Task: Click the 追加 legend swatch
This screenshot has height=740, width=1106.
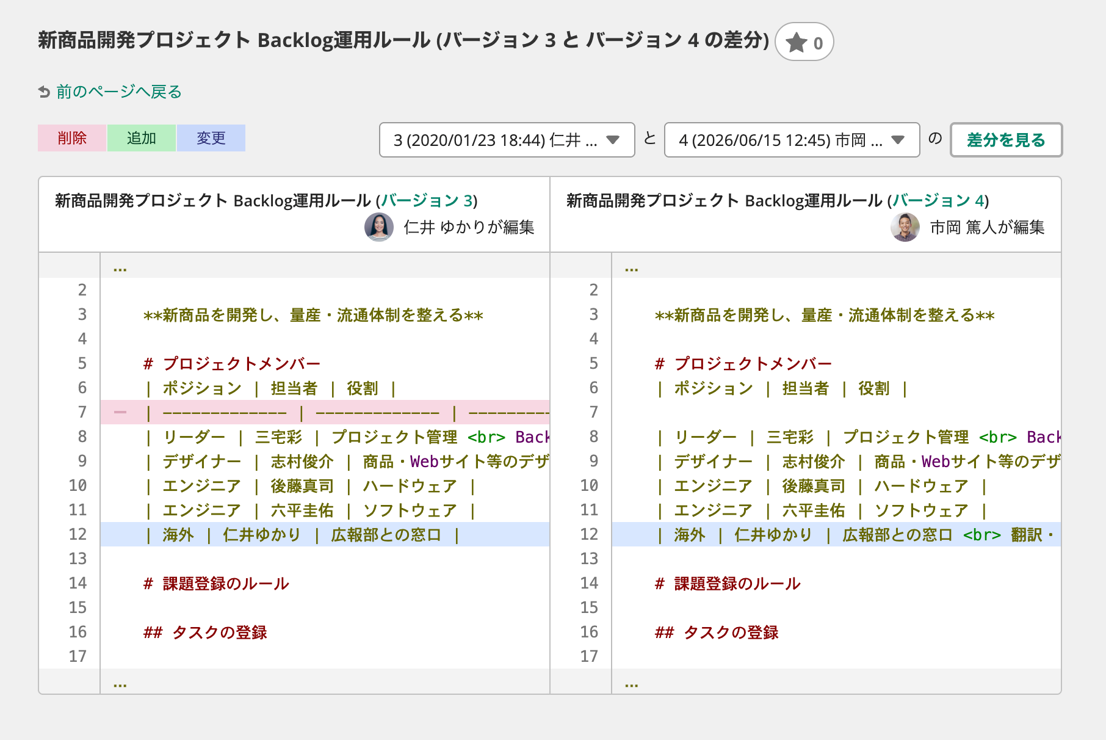Action: point(142,138)
